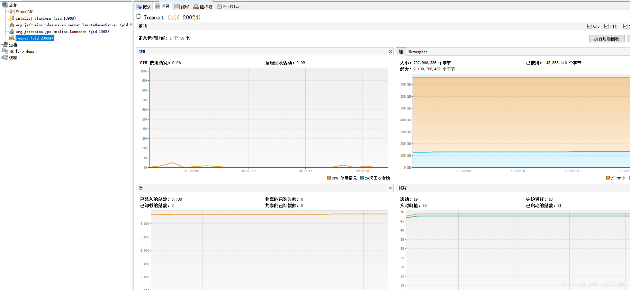The image size is (630, 290).
Task: Click heap 已使用 143,886,416 value
Action: [x=555, y=63]
